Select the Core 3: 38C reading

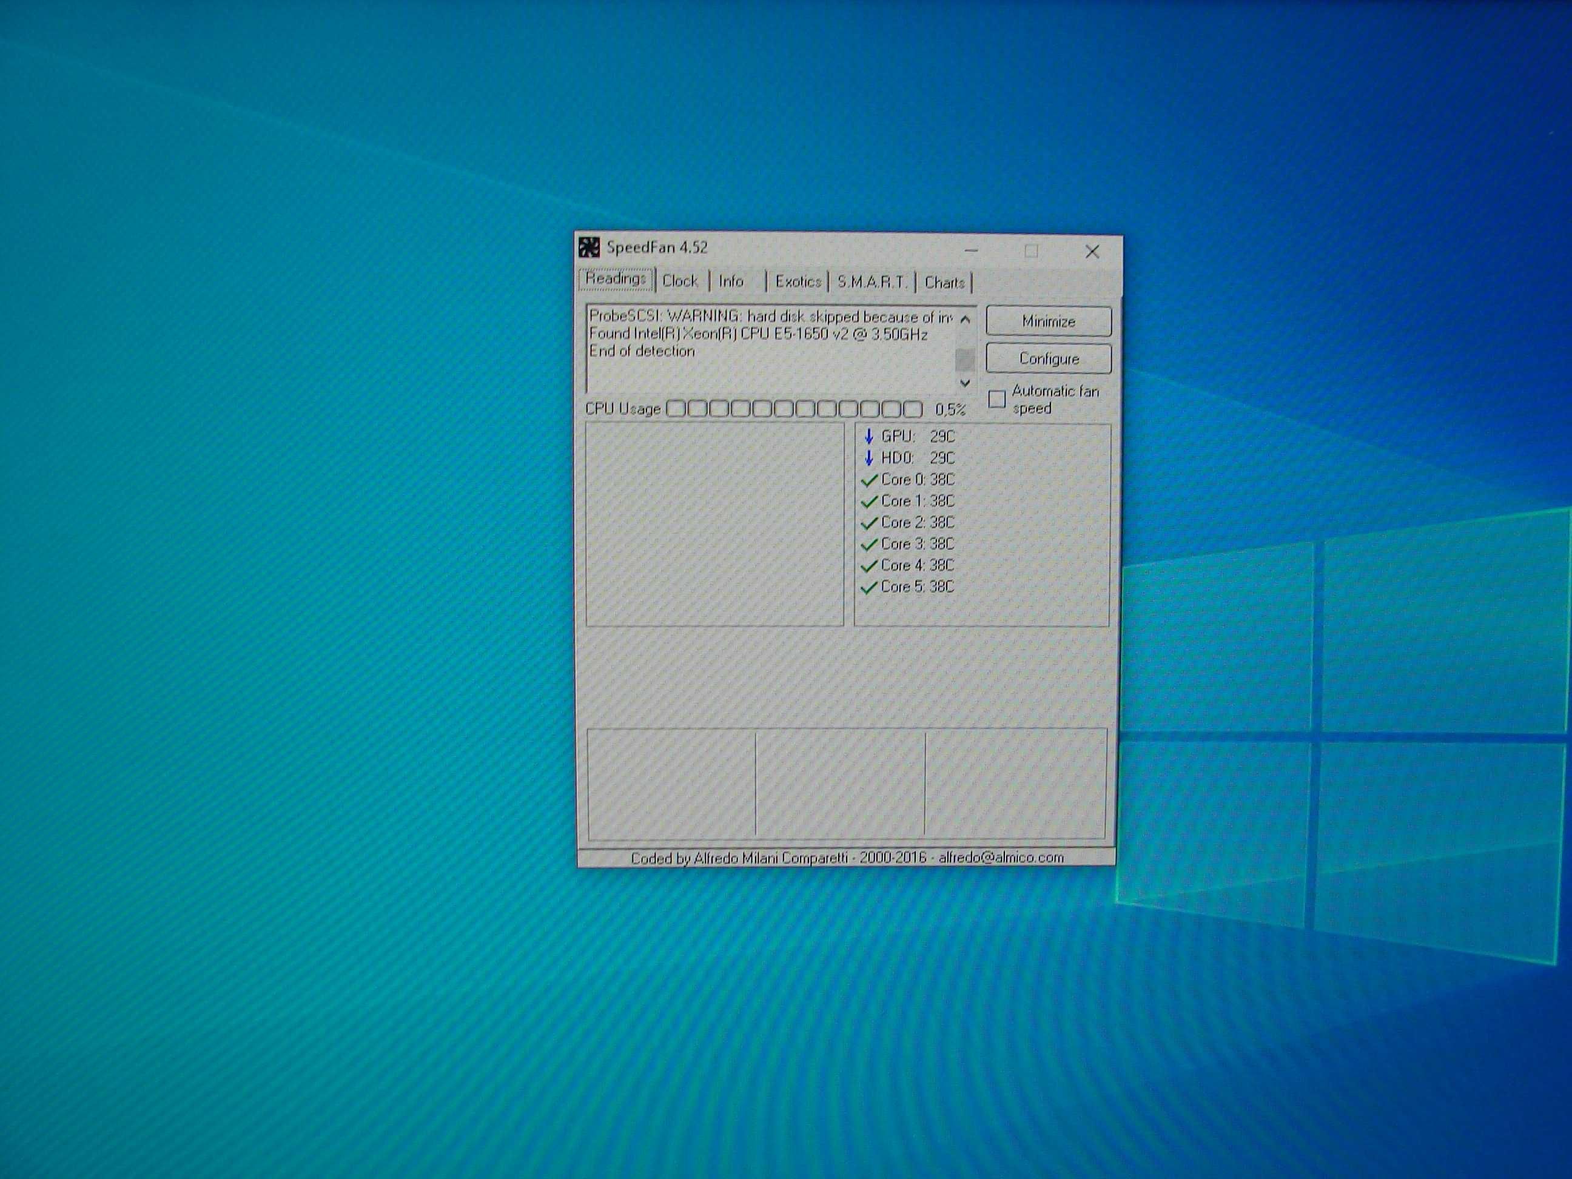tap(918, 543)
